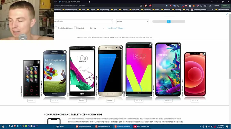Click the How to use? link
Viewport: 231px width, 129px height.
click(x=112, y=28)
